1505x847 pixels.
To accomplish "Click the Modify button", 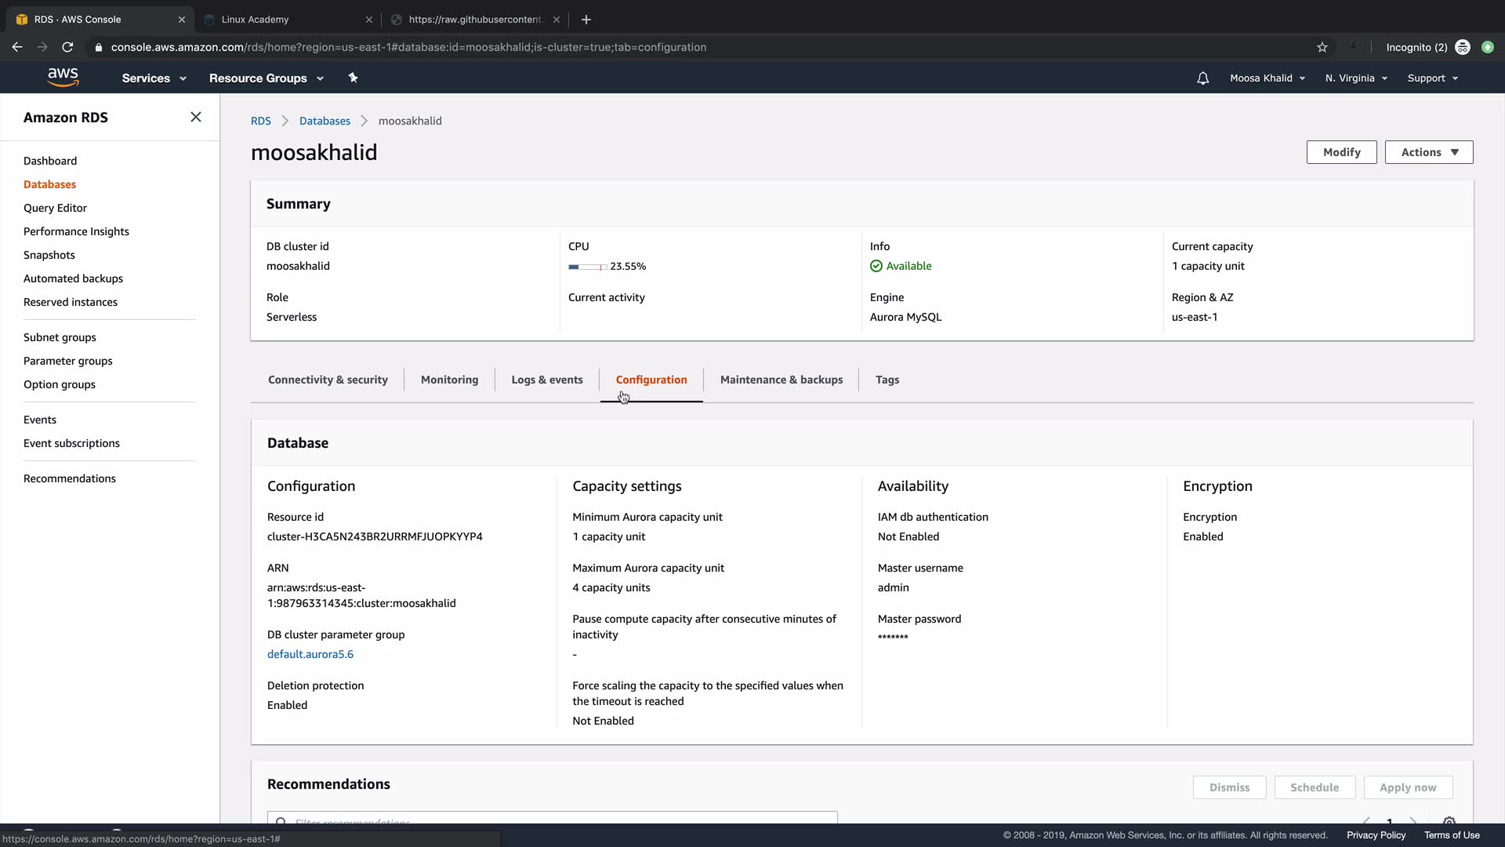I will [1341, 152].
